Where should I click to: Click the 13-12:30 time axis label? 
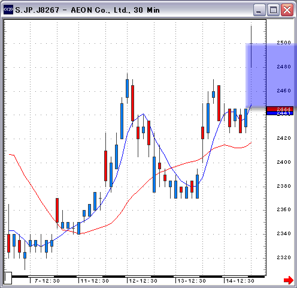[x=192, y=281]
